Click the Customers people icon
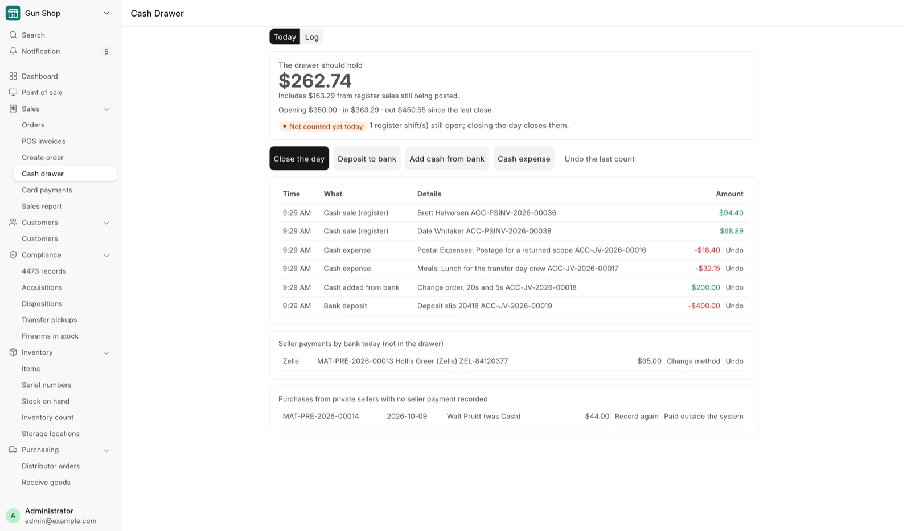Image resolution: width=911 pixels, height=531 pixels. 13,223
